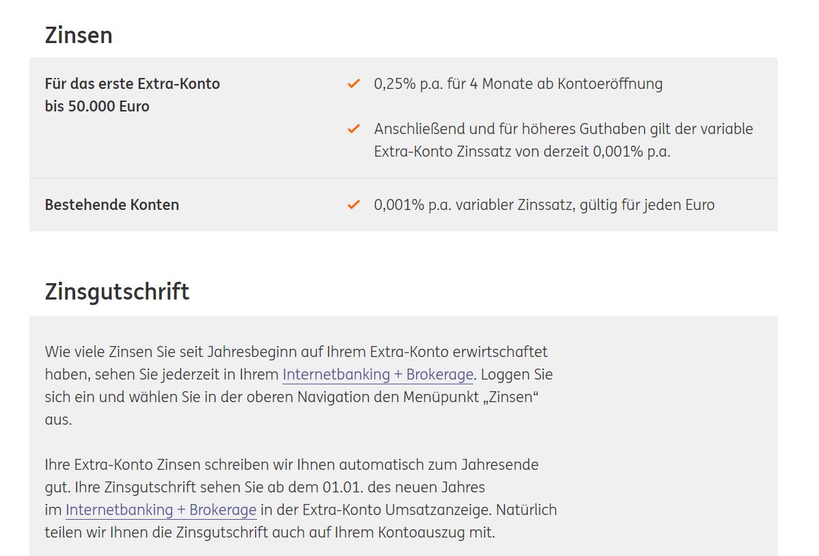Image resolution: width=819 pixels, height=556 pixels.
Task: Click the checkmark beside 0,25% p.a. offer
Action: (x=353, y=83)
